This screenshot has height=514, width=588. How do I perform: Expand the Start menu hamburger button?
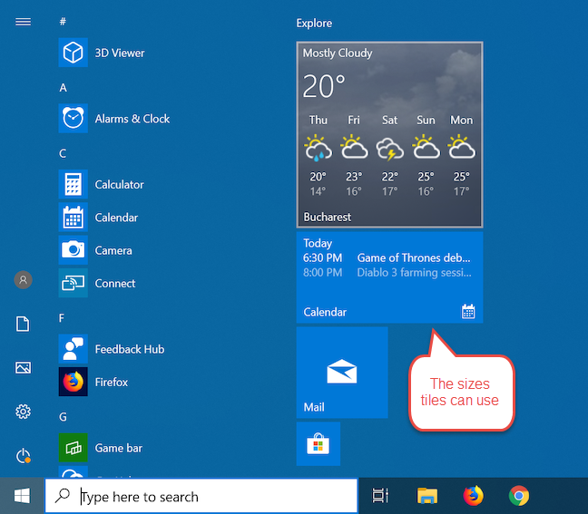(23, 22)
